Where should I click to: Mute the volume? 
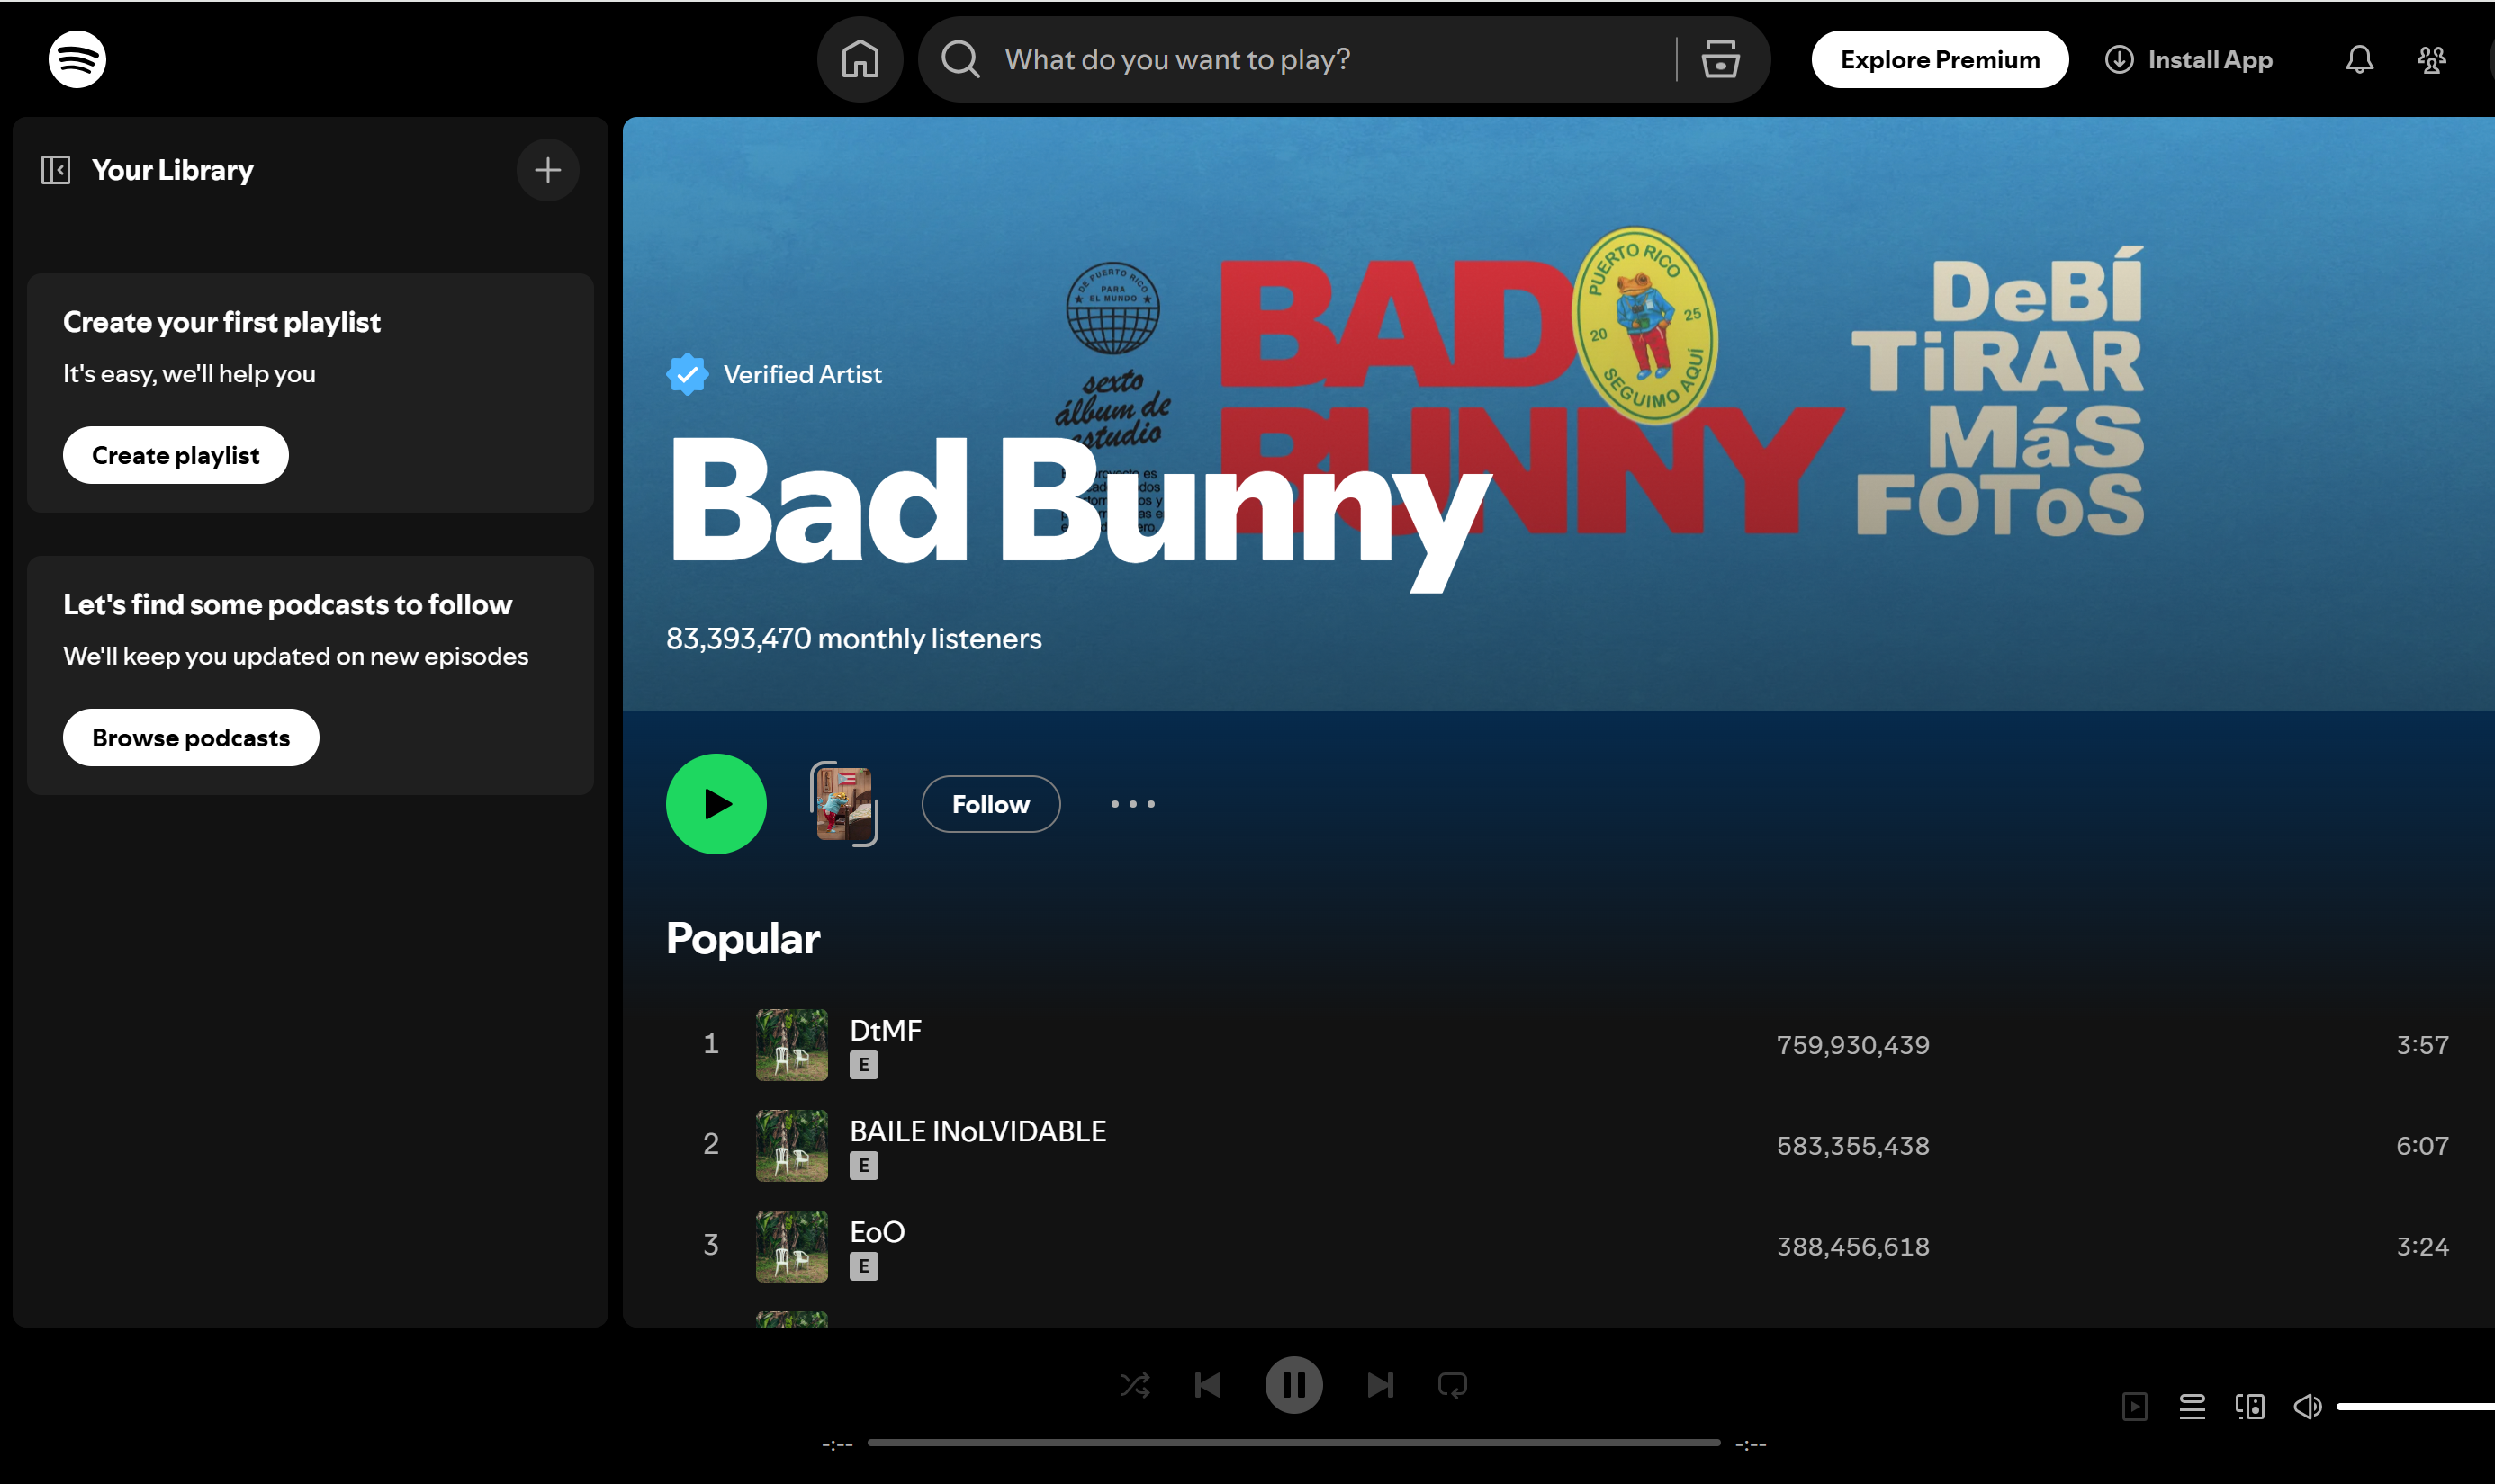(x=2307, y=1405)
